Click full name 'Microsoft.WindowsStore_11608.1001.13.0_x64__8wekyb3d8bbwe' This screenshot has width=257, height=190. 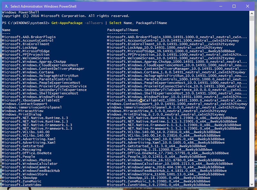pyautogui.click(x=166, y=174)
